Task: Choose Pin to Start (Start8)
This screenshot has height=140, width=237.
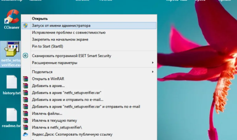Action: click(x=48, y=46)
